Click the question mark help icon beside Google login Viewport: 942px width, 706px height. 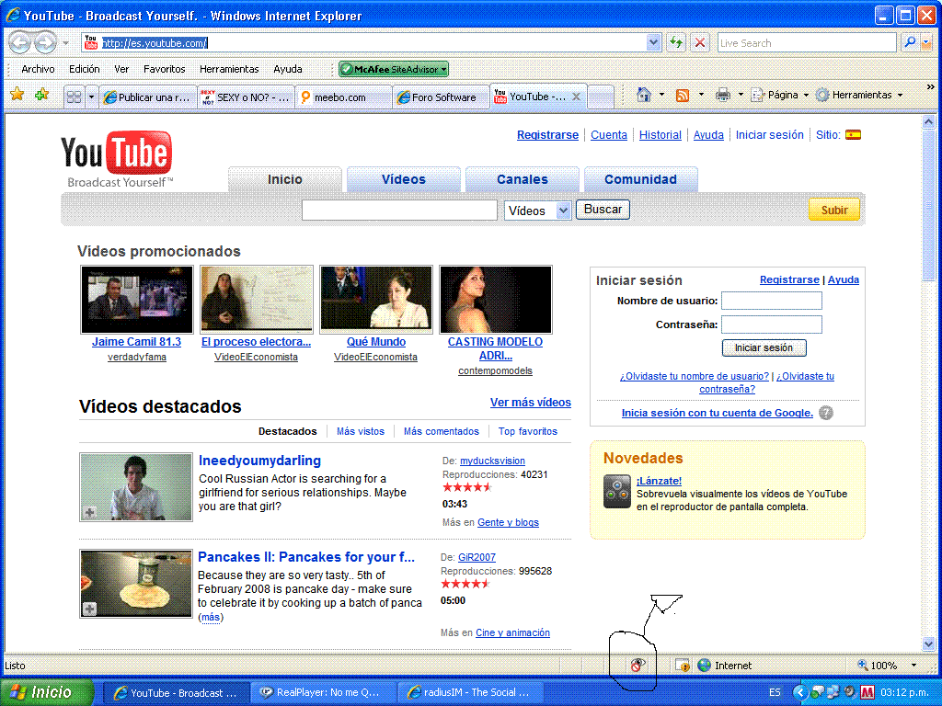point(827,413)
